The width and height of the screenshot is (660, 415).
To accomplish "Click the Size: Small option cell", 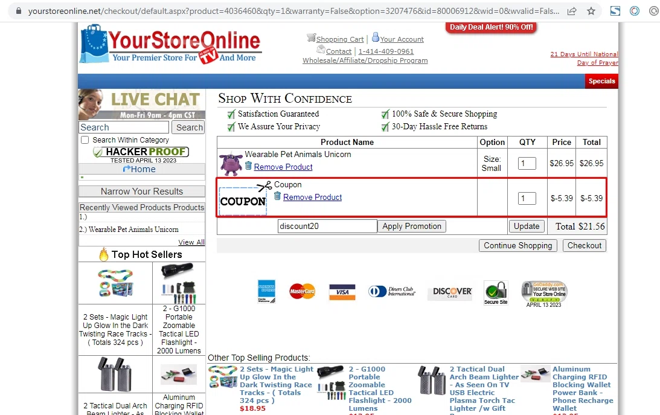I will [491, 163].
